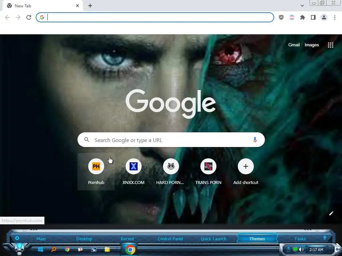342x256 pixels.
Task: Click the up-arrow icon beside Tasks
Action: [325, 238]
